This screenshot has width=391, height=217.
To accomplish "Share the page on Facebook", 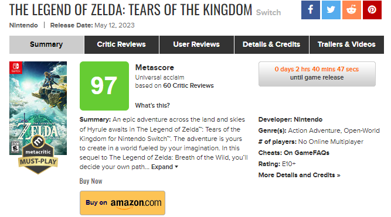I will [311, 10].
